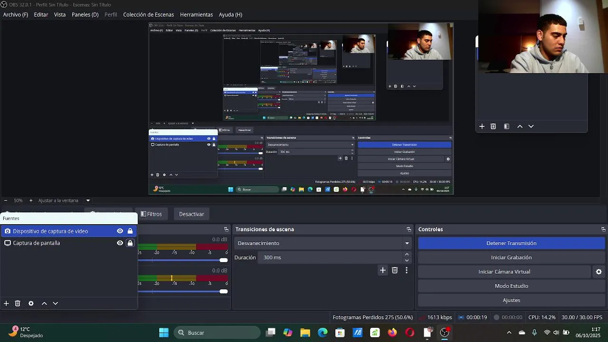The height and width of the screenshot is (342, 608).
Task: Open the Colección de Escenas menu
Action: tap(149, 15)
